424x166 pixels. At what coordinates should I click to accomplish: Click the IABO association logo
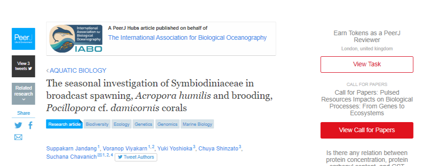tap(76, 39)
